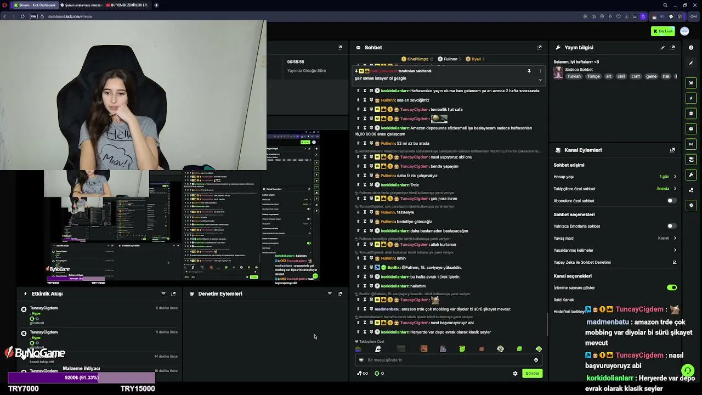Open the chat settings gear
The width and height of the screenshot is (702, 395).
tap(515, 374)
